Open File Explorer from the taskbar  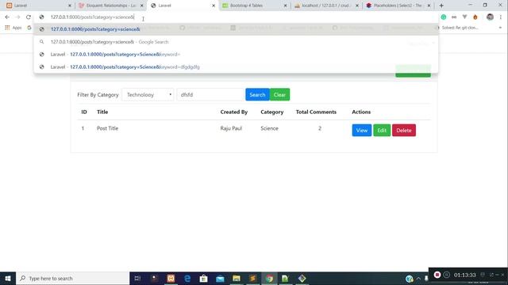coord(237,278)
